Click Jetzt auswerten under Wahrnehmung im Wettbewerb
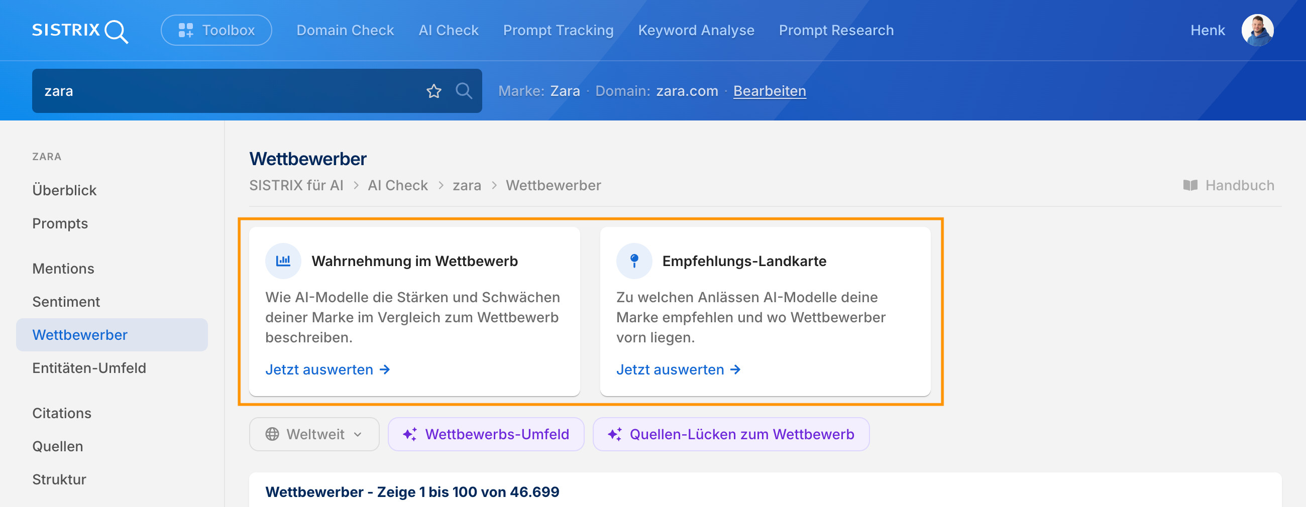This screenshot has width=1306, height=507. point(328,370)
